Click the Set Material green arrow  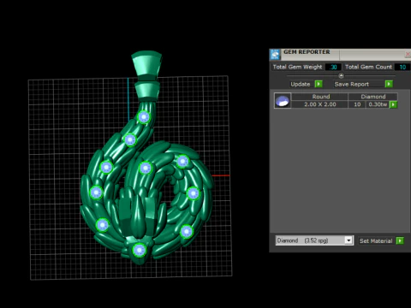coord(400,240)
